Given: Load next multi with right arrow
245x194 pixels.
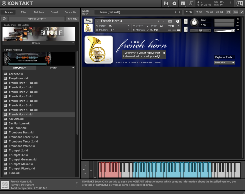Looking at the screenshot, I should [180, 12].
